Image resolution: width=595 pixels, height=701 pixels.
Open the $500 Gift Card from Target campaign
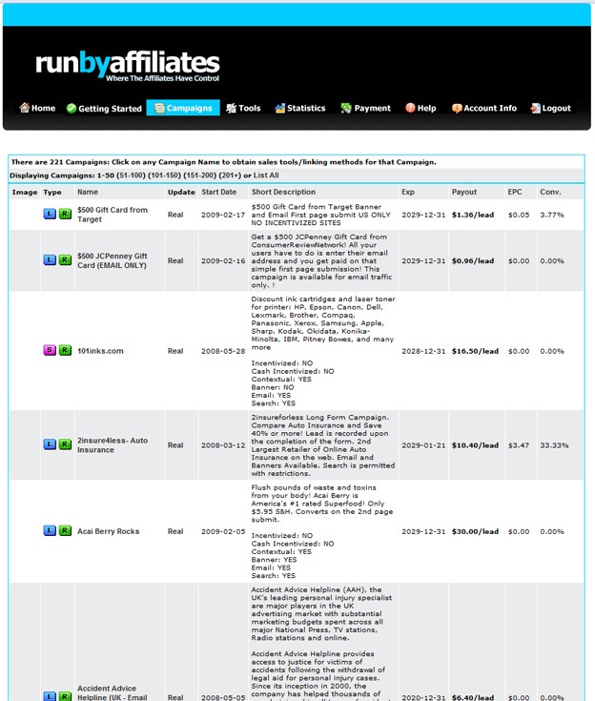pos(113,215)
